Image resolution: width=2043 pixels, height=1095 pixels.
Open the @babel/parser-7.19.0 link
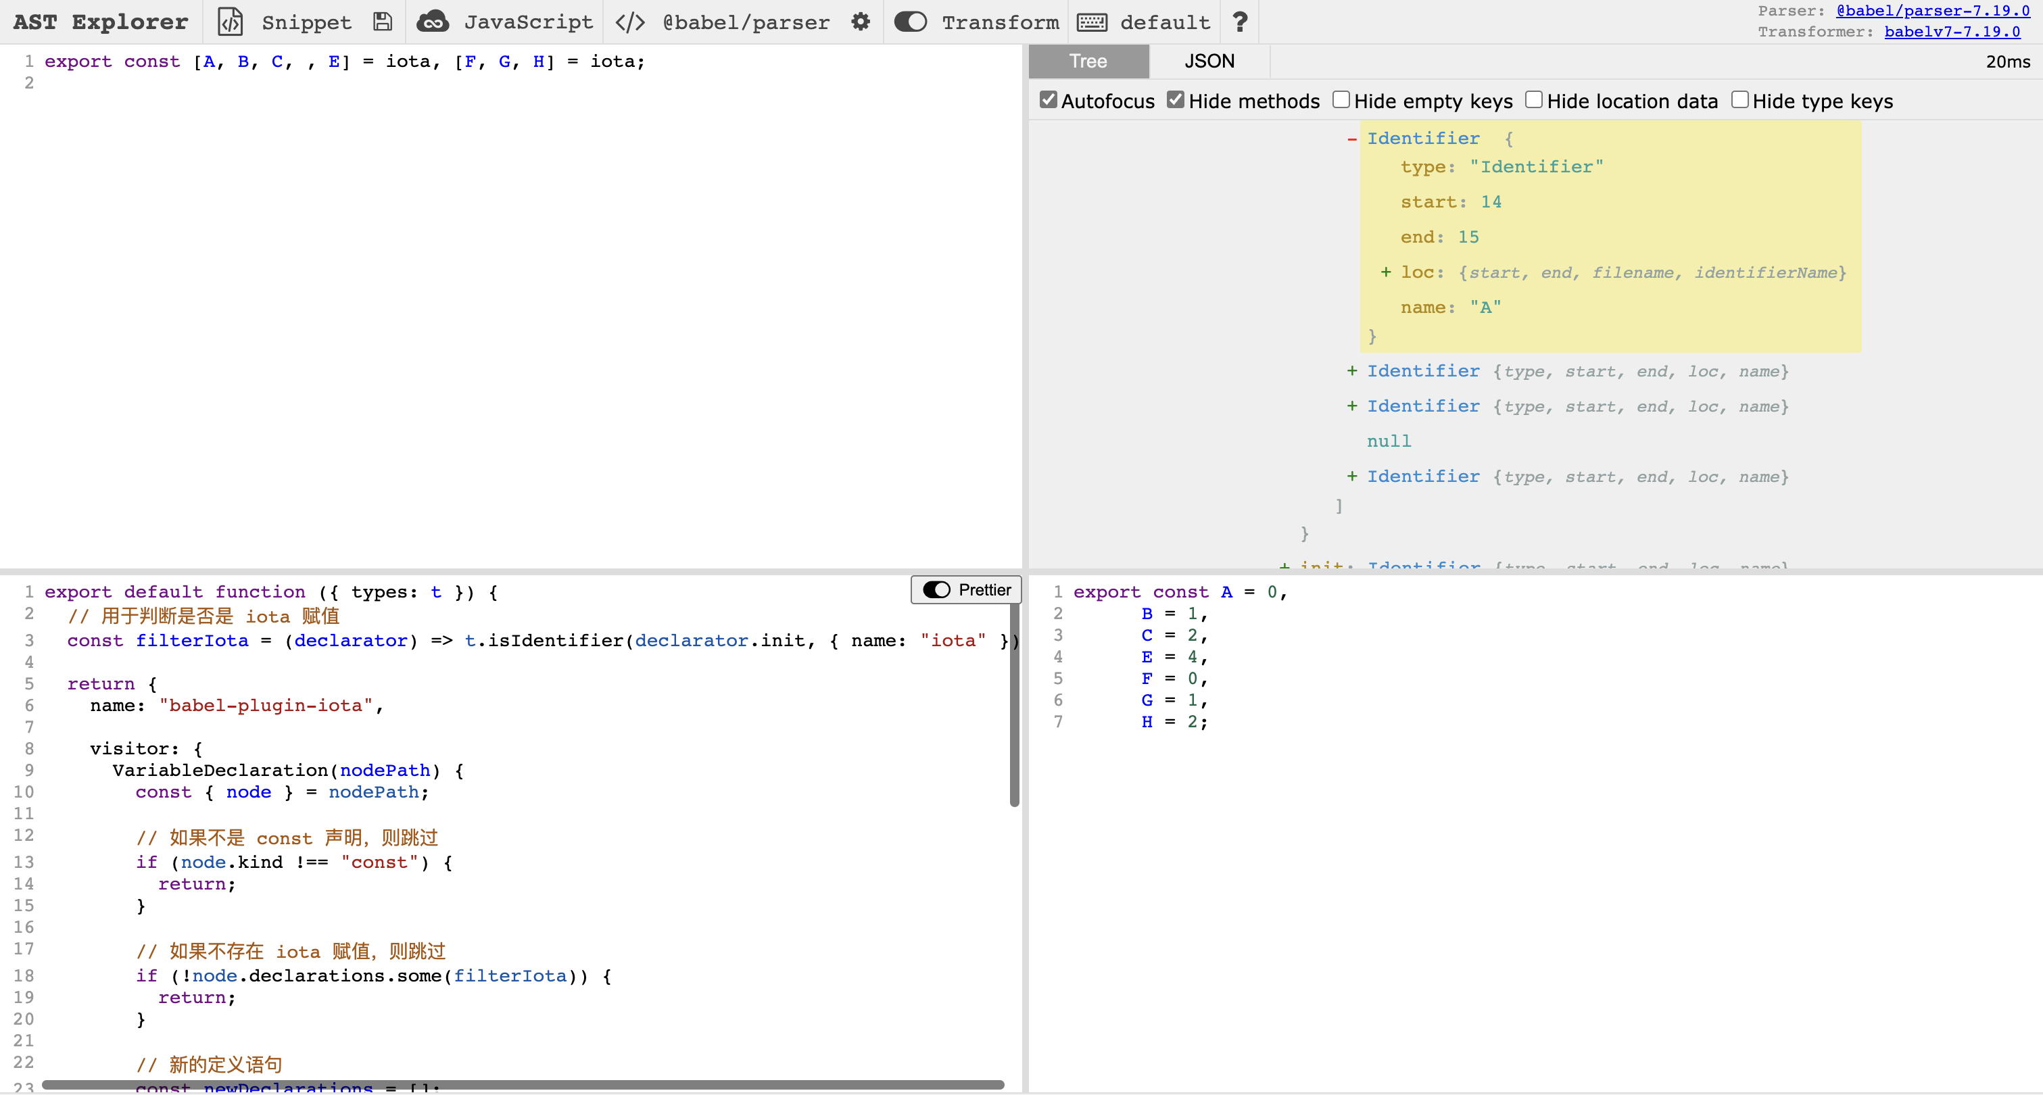click(x=1932, y=10)
